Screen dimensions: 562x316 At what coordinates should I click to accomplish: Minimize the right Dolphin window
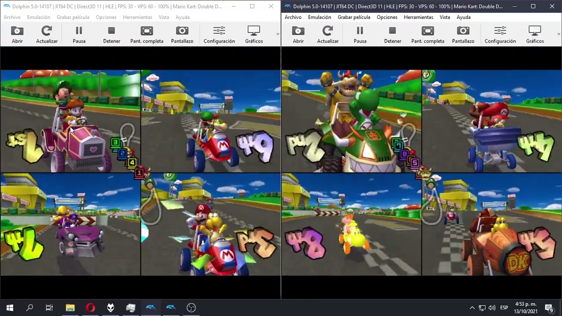coord(514,6)
